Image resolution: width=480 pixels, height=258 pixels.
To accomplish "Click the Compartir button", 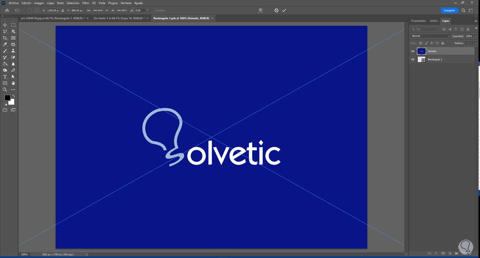I will (x=449, y=10).
